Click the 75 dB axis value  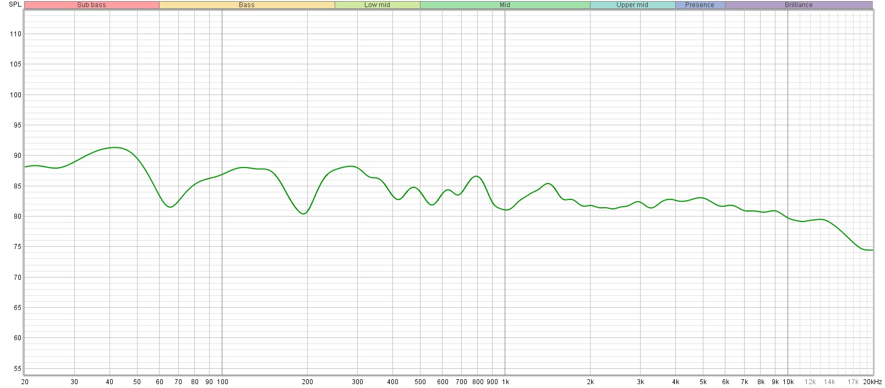click(18, 247)
